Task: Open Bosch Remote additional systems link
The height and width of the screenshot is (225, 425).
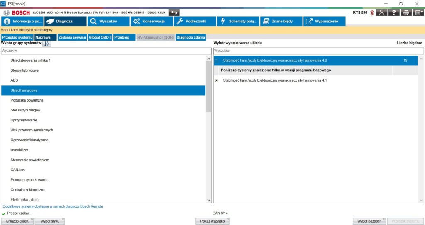Action: [x=53, y=206]
